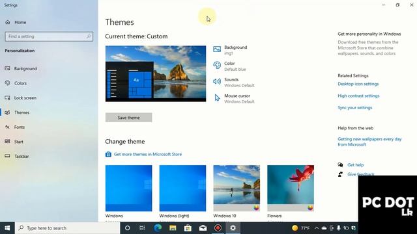This screenshot has width=417, height=234.
Task: Open Color Default blue theme option
Action: [x=229, y=66]
